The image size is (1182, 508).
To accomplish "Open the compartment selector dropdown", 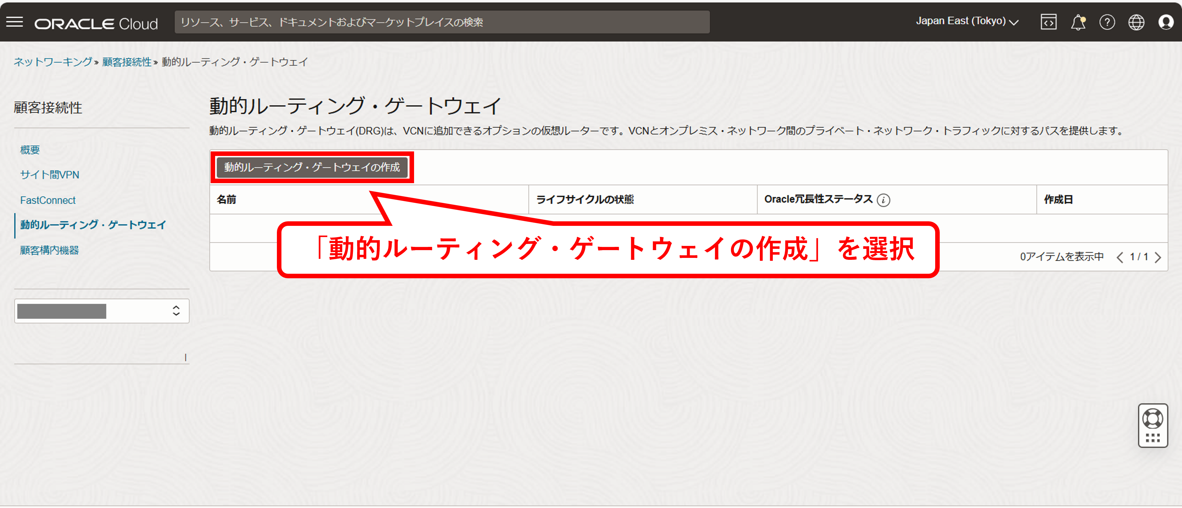I will pyautogui.click(x=101, y=311).
